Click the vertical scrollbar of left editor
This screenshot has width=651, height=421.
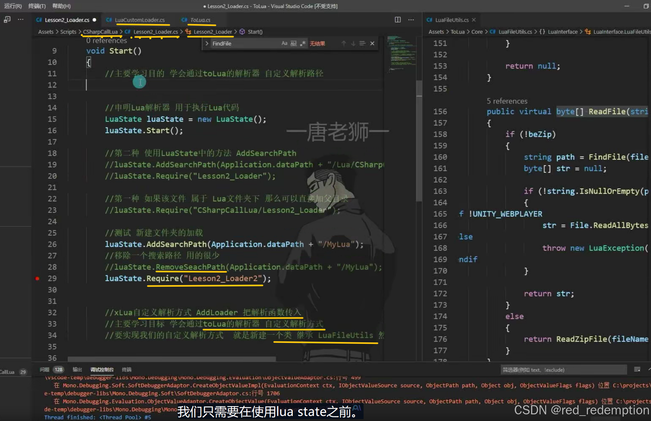click(x=419, y=141)
